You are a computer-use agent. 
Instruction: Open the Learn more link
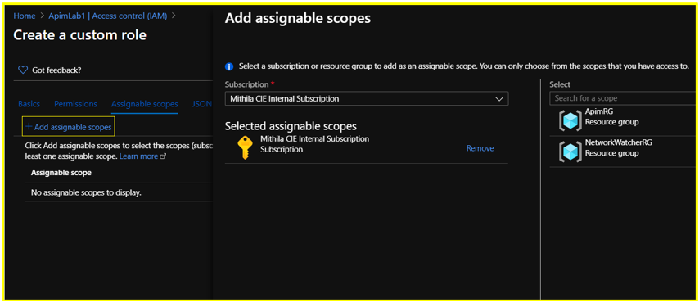138,156
